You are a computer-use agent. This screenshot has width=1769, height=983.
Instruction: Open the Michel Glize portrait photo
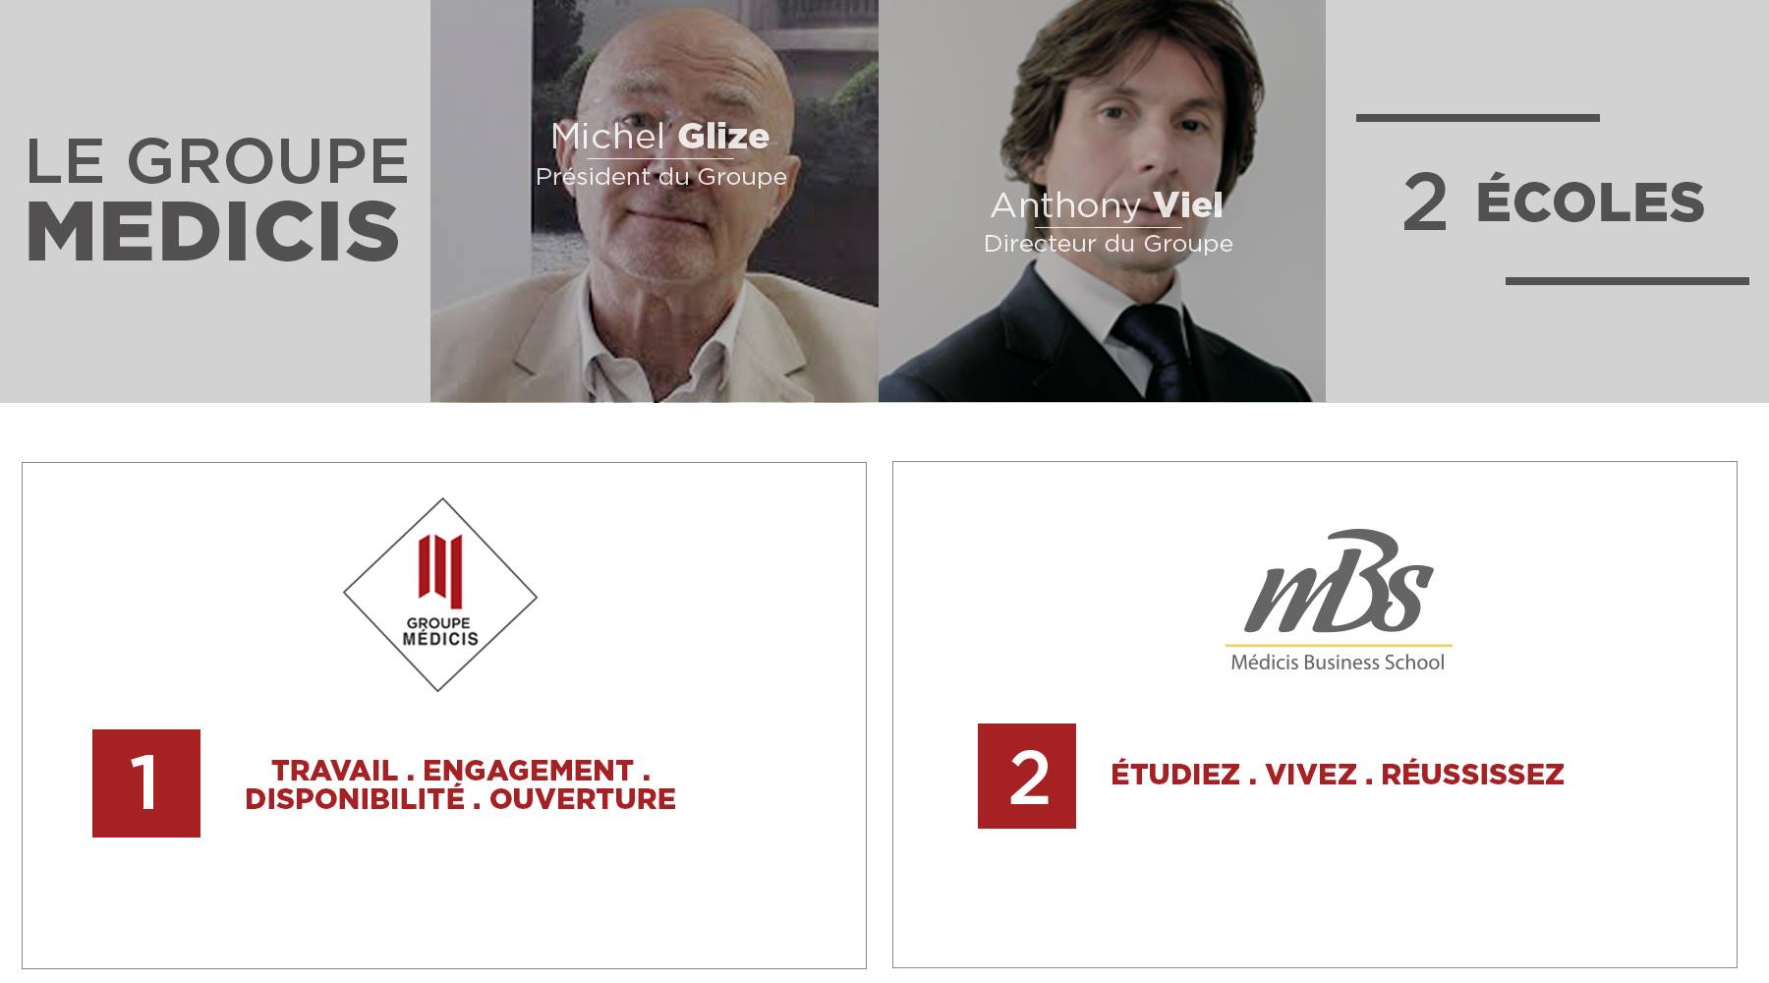point(655,201)
